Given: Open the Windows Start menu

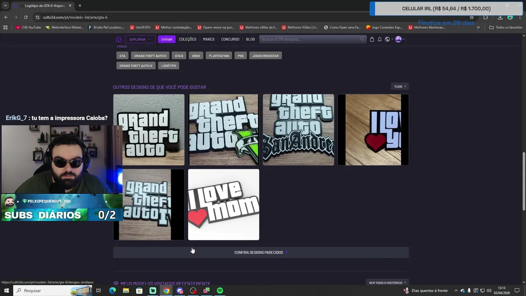Looking at the screenshot, I should (x=7, y=291).
